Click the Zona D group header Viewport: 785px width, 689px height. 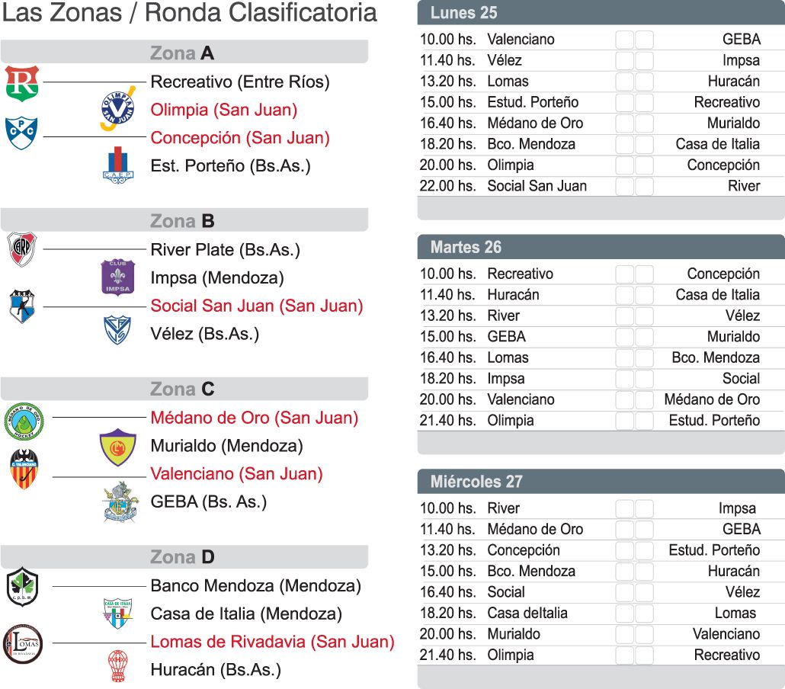184,557
